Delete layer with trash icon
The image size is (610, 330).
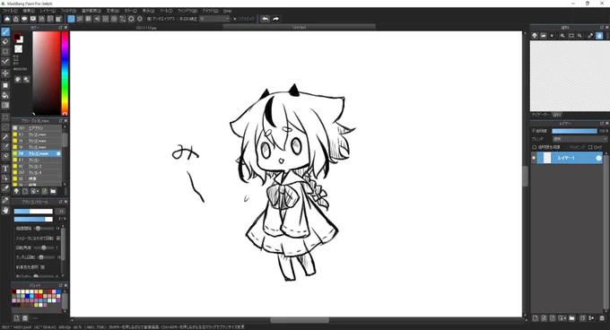[602, 318]
